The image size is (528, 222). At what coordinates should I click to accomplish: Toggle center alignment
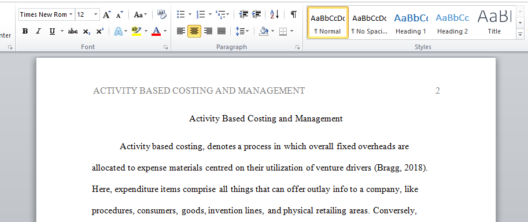point(194,31)
